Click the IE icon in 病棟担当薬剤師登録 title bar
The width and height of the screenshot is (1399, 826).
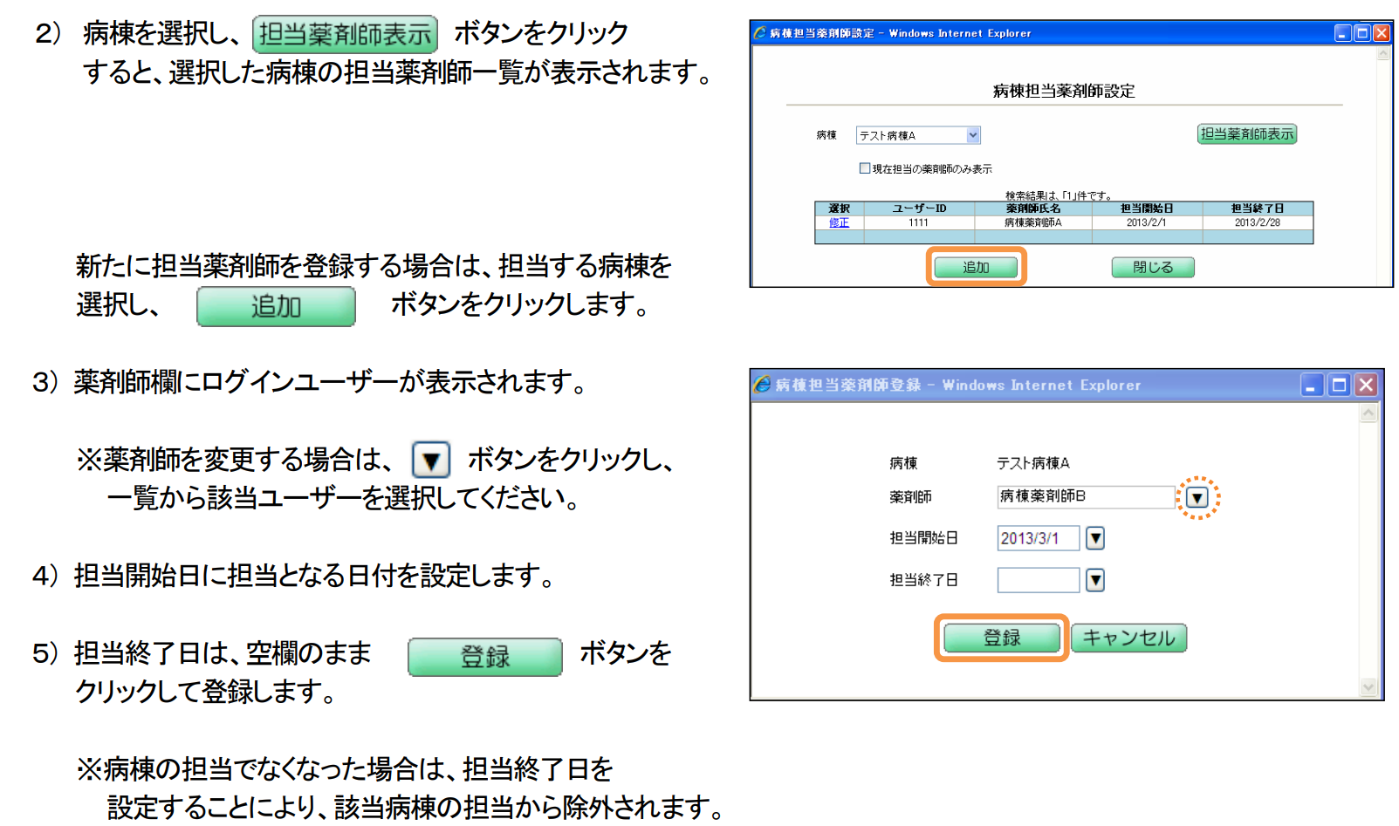pos(762,385)
